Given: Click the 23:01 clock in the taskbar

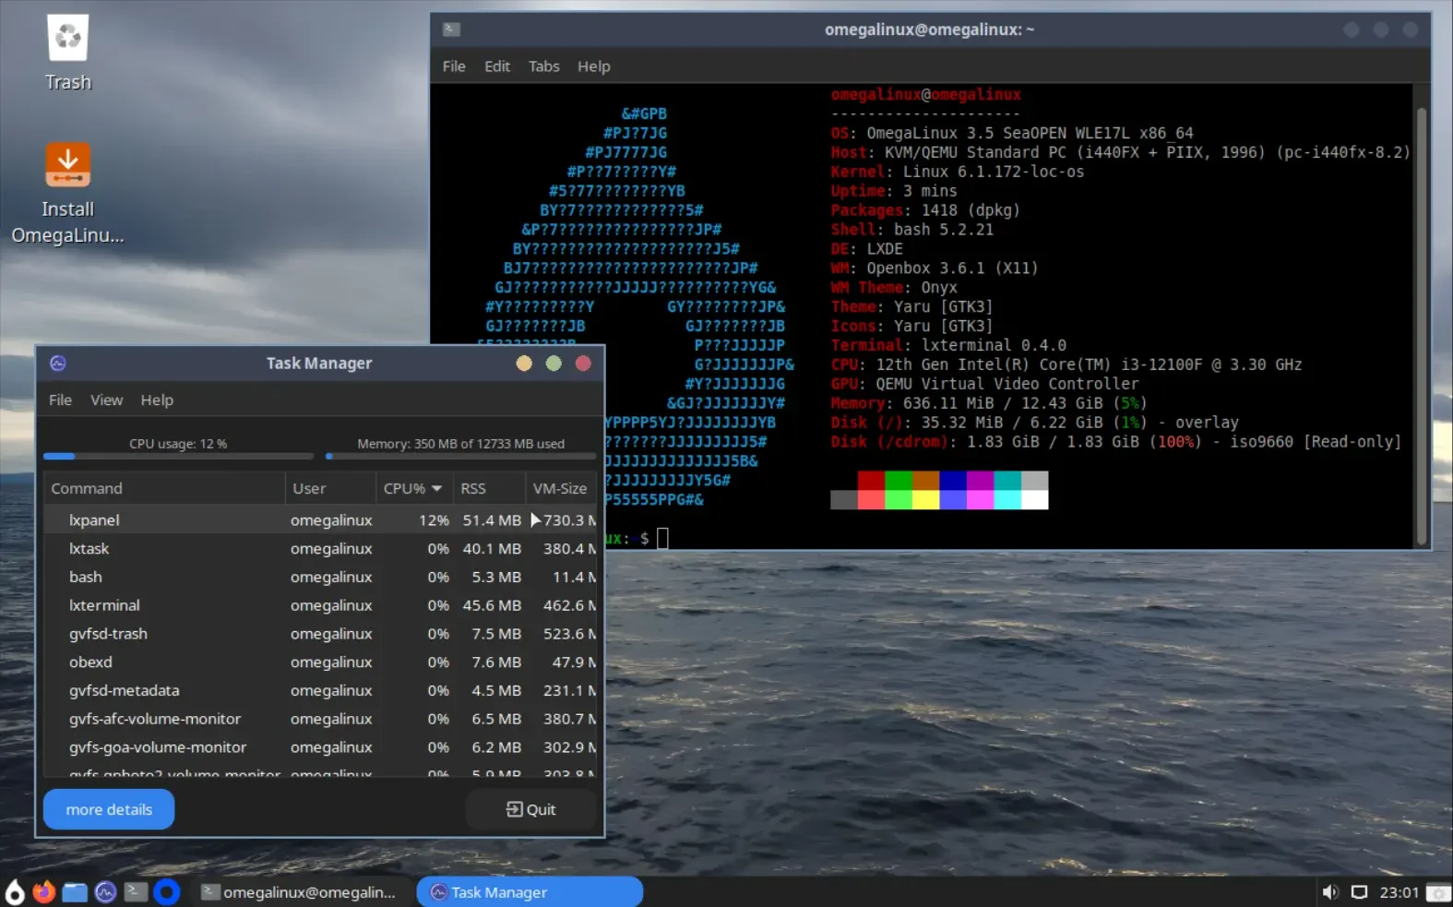Looking at the screenshot, I should 1399,892.
